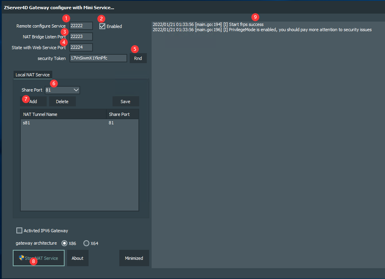Open the About dialog

coord(77,258)
